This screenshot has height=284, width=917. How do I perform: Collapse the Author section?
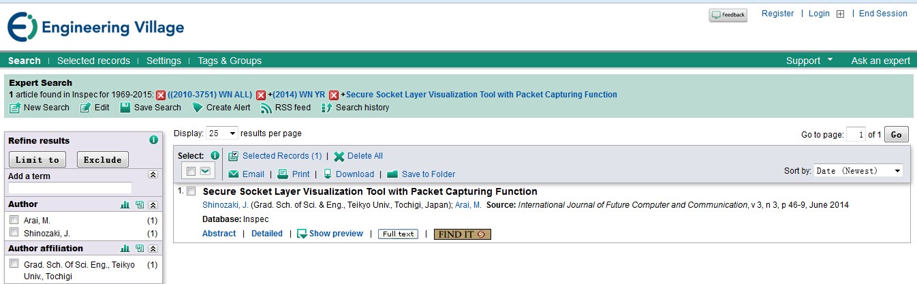tap(153, 204)
